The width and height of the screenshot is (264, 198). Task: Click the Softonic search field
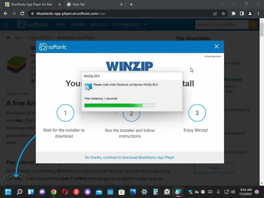tap(222, 24)
